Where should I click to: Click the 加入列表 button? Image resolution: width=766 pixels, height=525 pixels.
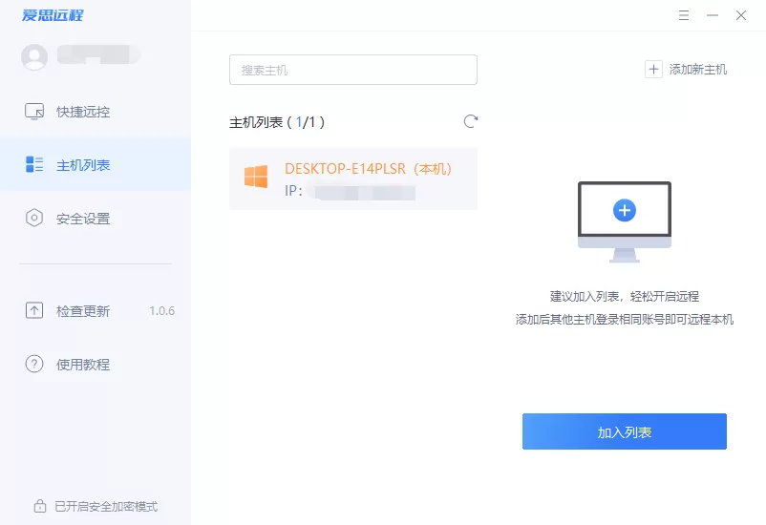point(625,431)
